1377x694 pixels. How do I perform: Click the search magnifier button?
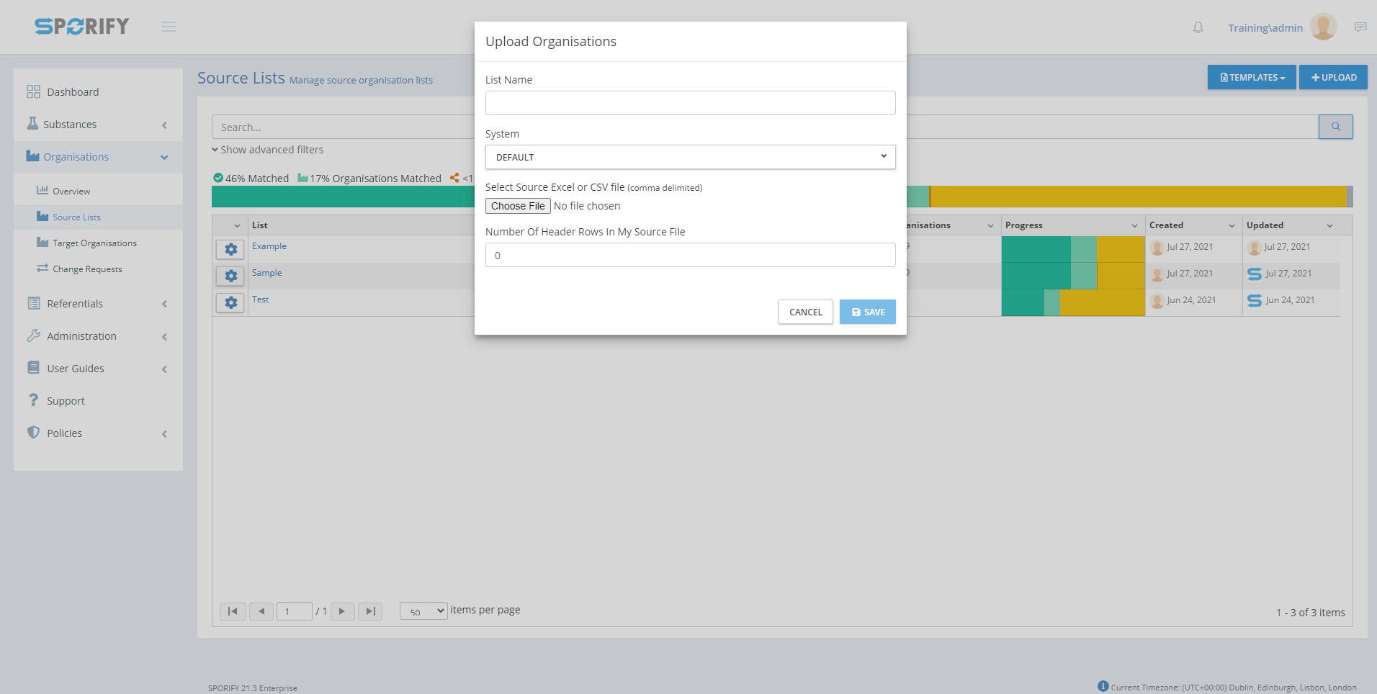tap(1335, 127)
